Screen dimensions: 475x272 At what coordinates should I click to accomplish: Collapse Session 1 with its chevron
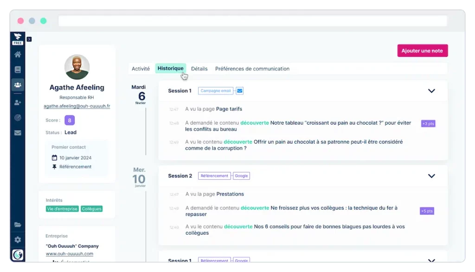click(x=431, y=91)
